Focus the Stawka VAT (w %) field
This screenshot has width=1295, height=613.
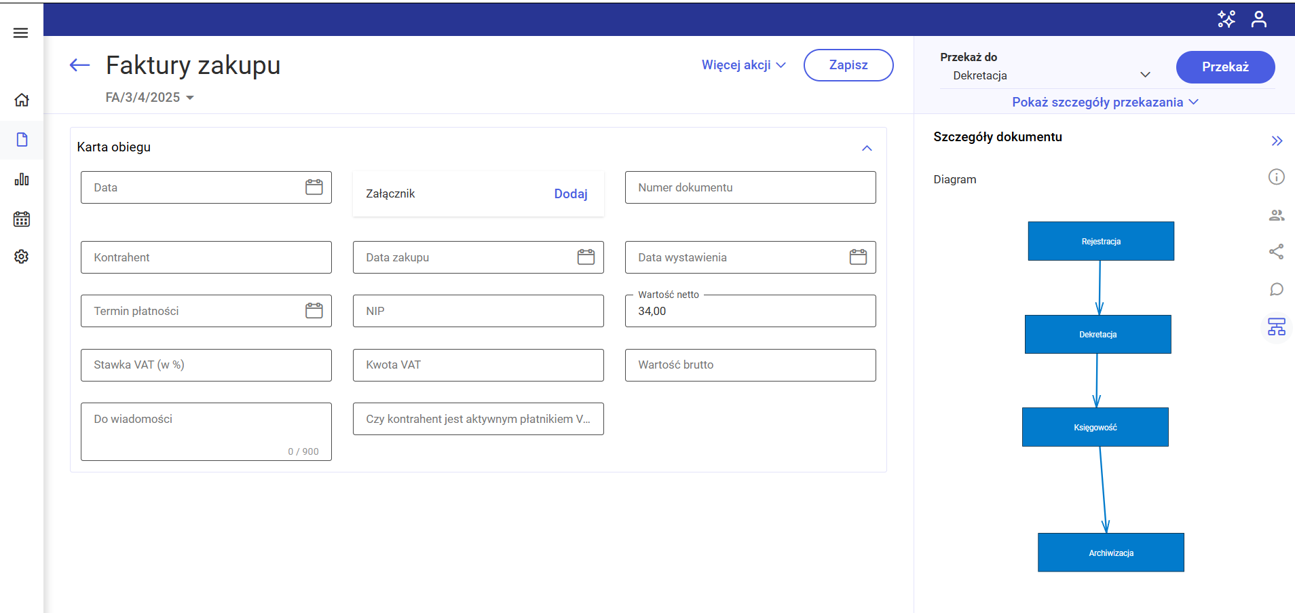pyautogui.click(x=206, y=365)
